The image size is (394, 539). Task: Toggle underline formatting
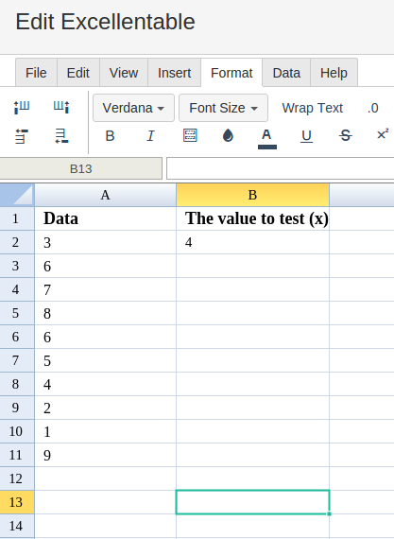click(x=306, y=136)
